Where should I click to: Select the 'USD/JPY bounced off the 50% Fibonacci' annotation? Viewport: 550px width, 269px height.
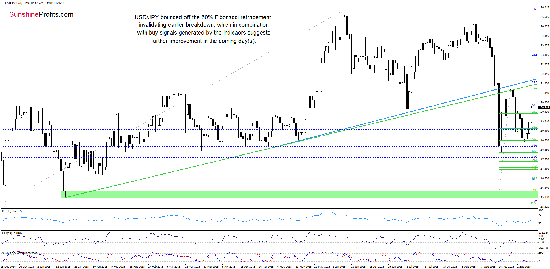204,29
